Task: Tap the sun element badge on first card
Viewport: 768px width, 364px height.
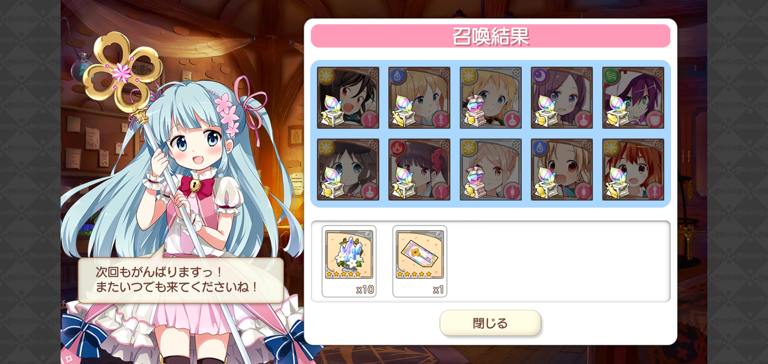Action: point(326,76)
